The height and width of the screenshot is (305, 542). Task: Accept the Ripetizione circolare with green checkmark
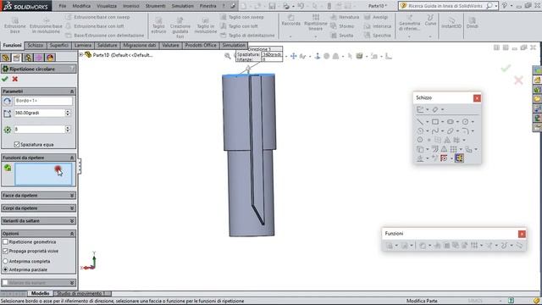click(x=5, y=79)
